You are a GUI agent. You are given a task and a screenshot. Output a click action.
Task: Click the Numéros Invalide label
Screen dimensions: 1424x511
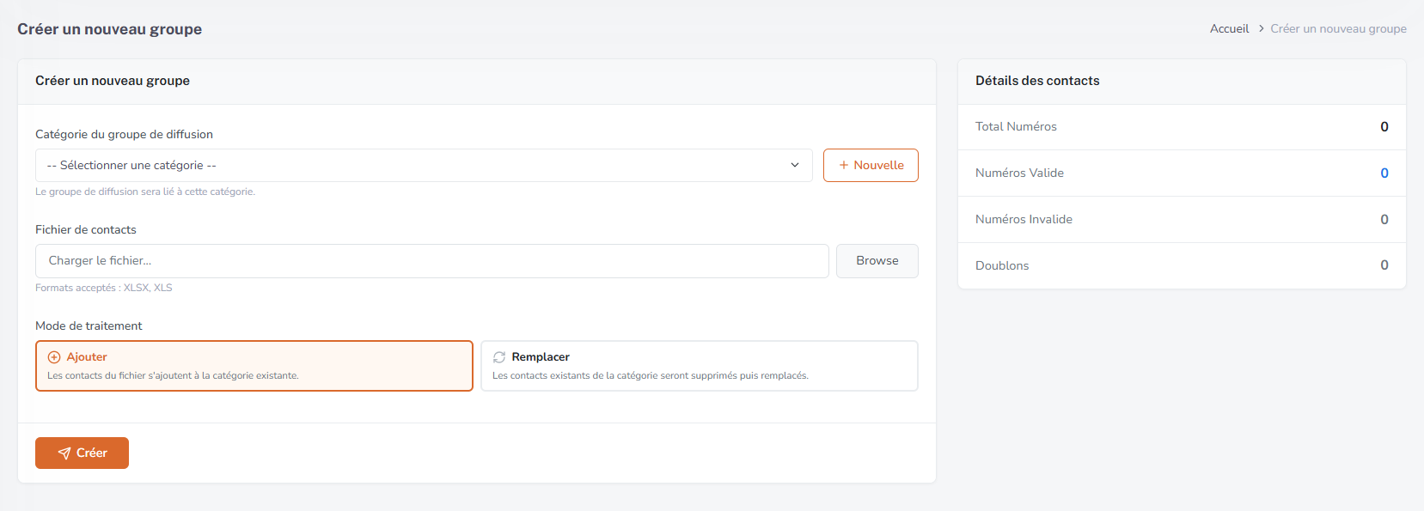[1024, 219]
